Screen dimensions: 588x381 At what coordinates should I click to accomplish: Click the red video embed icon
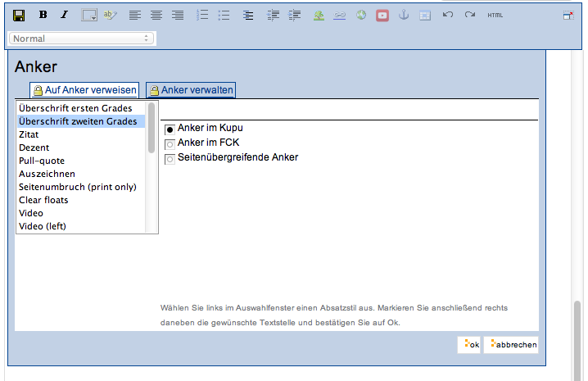[x=382, y=16]
